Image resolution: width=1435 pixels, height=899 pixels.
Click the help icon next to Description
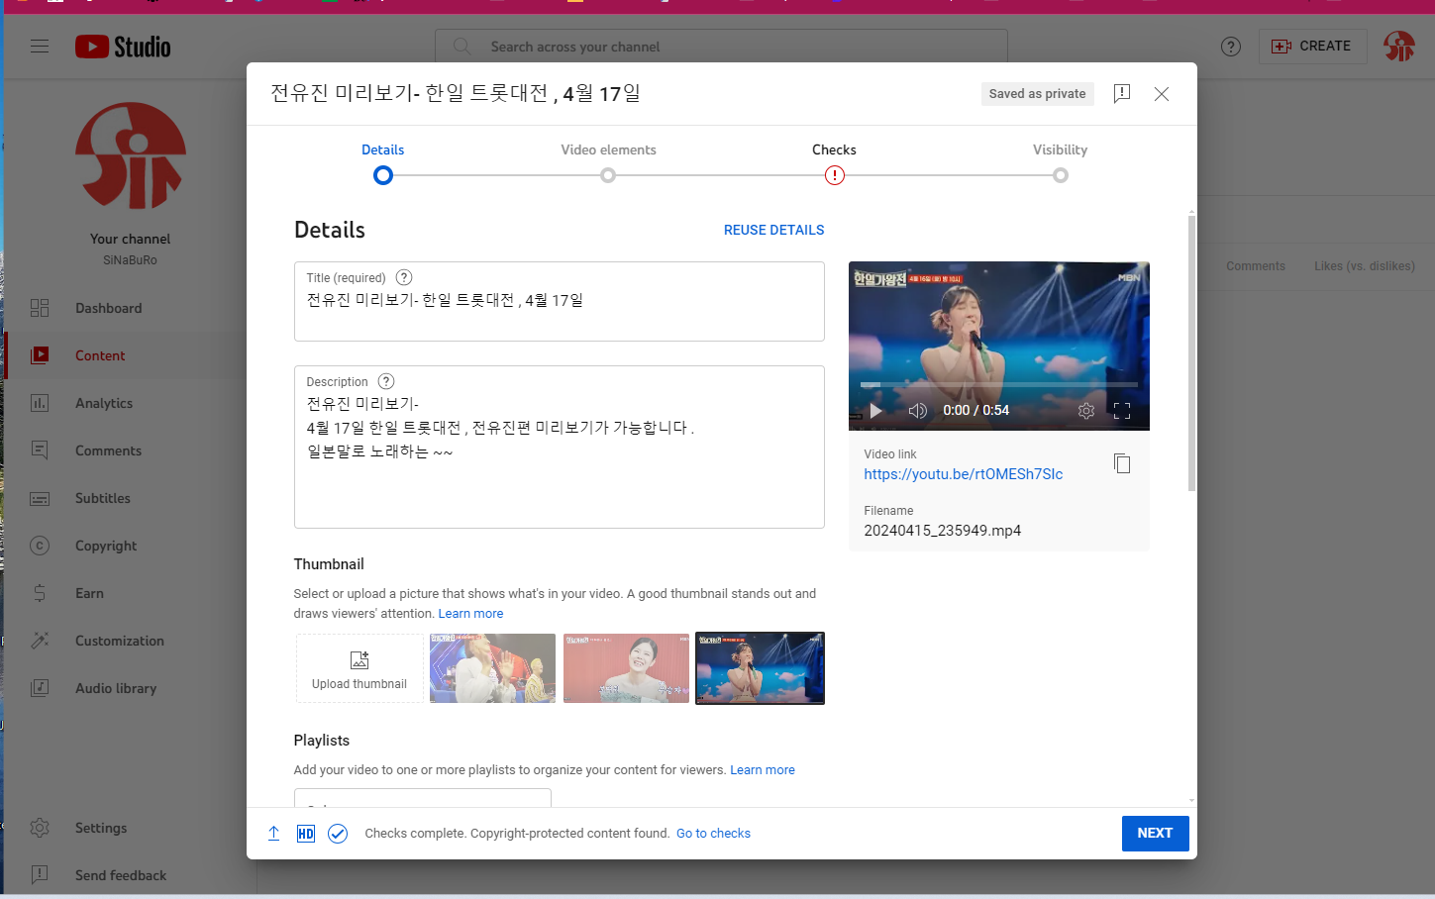tap(386, 382)
